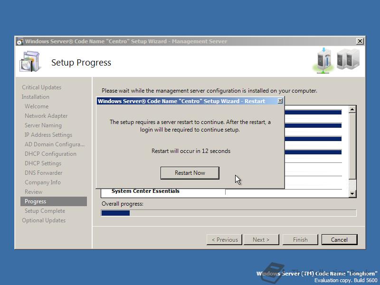The height and width of the screenshot is (285, 380).
Task: Close the Setup Wizard Management Server window
Action: pos(360,41)
